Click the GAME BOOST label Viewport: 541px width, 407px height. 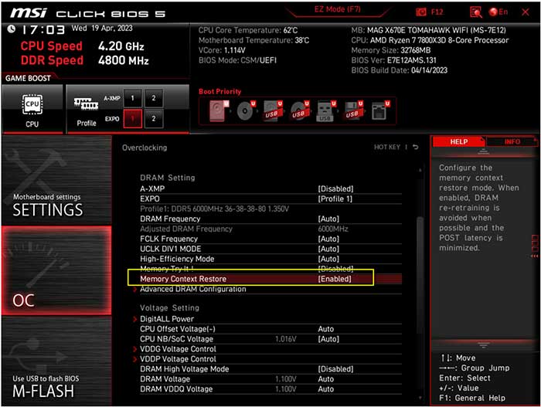pos(28,78)
